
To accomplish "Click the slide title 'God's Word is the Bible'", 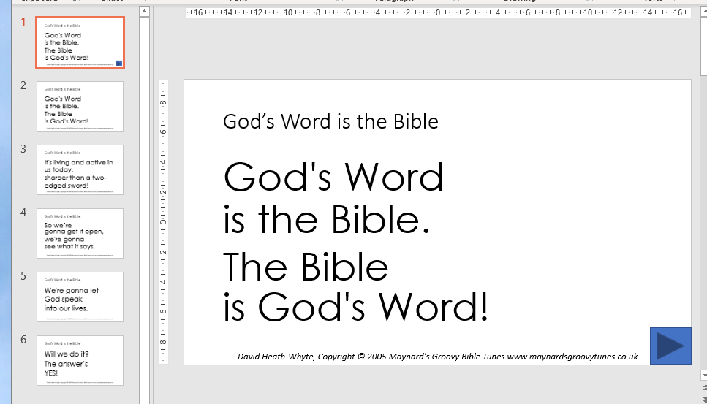I will (x=330, y=121).
